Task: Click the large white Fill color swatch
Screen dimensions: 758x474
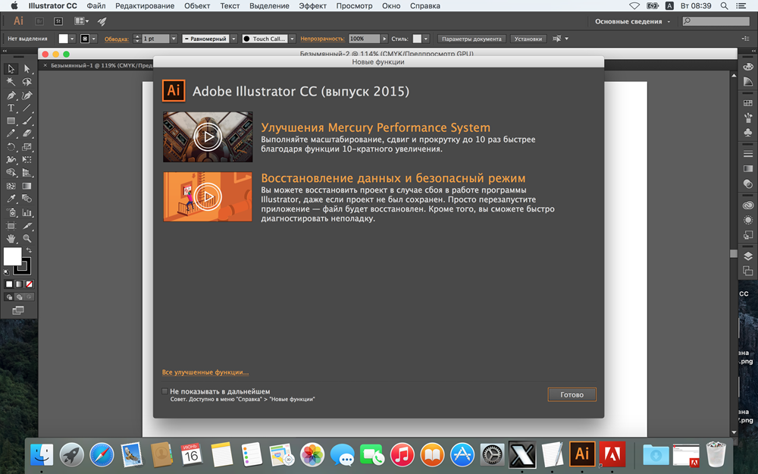Action: (x=12, y=256)
